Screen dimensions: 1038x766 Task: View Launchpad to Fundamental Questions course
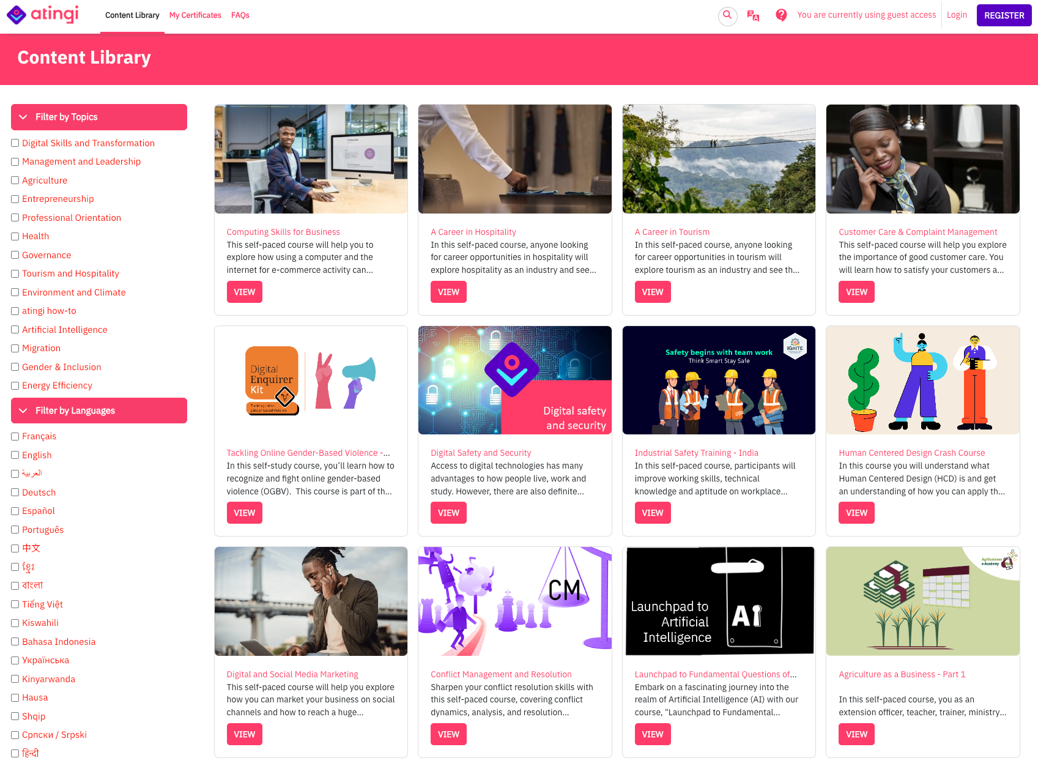[653, 734]
